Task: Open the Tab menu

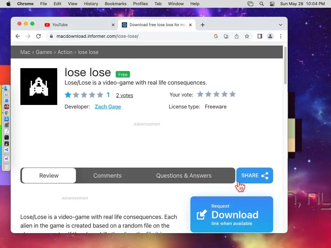Action: (158, 4)
